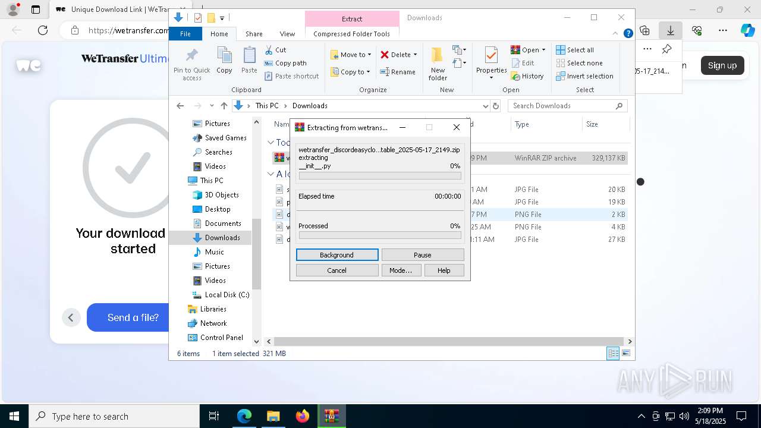Screen dimensions: 761x428
Task: Collapse the 'A long time ago' group
Action: [271, 174]
